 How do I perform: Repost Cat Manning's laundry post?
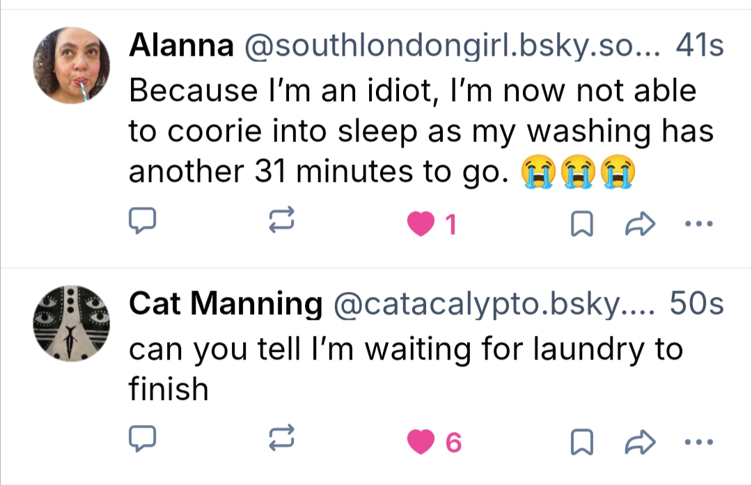coord(283,441)
